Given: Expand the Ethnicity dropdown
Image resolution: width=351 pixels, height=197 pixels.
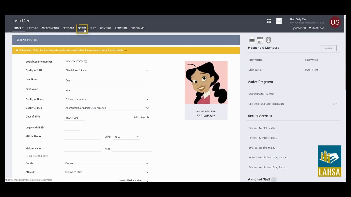Looking at the screenshot, I should click(107, 172).
